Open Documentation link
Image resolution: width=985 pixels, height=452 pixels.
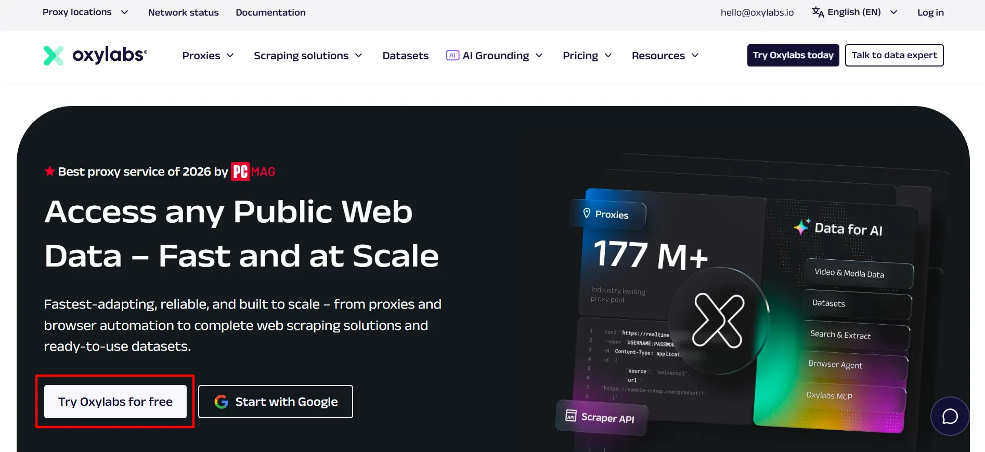[270, 12]
